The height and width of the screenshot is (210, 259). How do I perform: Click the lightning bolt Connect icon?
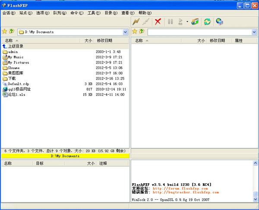click(x=136, y=22)
